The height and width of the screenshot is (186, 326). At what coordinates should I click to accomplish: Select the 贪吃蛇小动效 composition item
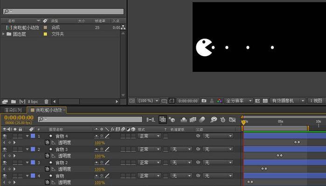click(26, 27)
